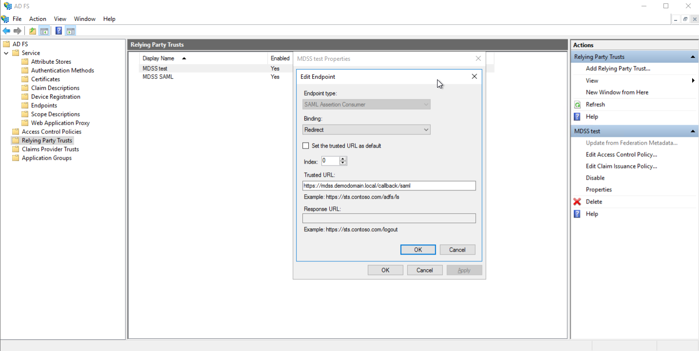Select the Attribute Stores folder icon
The width and height of the screenshot is (699, 351).
coord(25,62)
